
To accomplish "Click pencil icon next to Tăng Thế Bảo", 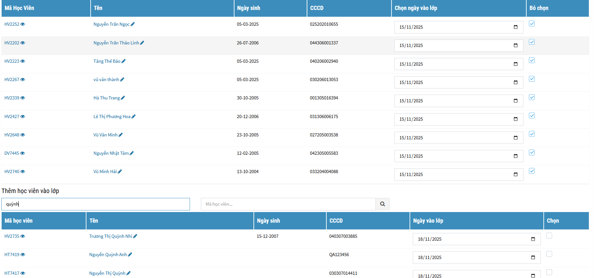I will [x=124, y=61].
